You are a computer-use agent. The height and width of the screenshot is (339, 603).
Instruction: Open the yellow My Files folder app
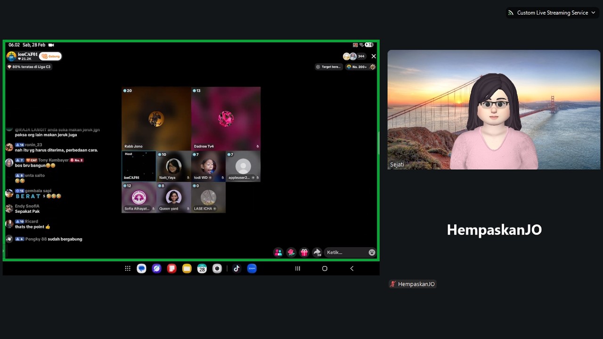tap(187, 268)
